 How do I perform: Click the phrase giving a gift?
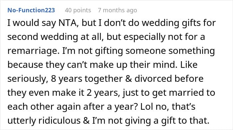(150, 121)
